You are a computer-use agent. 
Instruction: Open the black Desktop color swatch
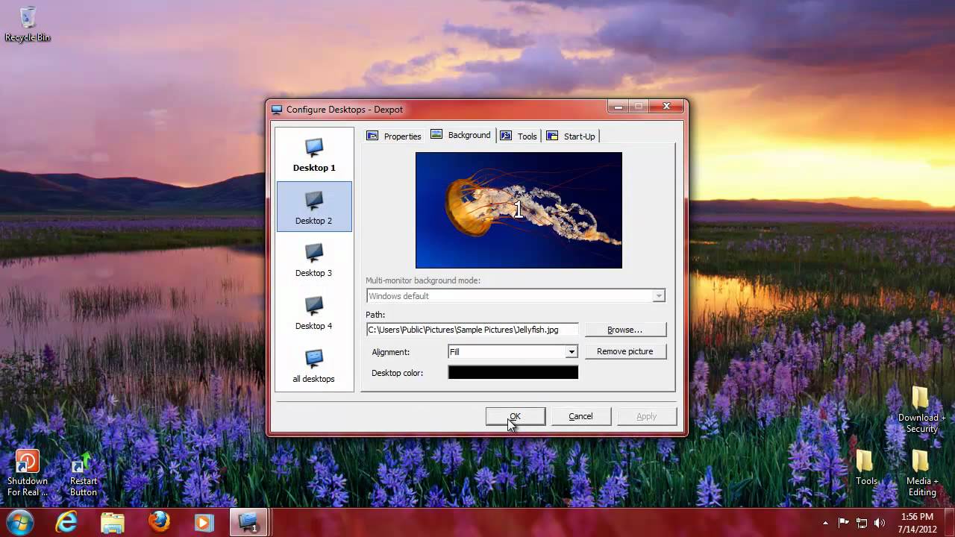(x=513, y=372)
